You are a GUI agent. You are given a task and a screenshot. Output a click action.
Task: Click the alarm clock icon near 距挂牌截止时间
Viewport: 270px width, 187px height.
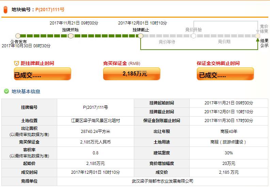(16, 63)
